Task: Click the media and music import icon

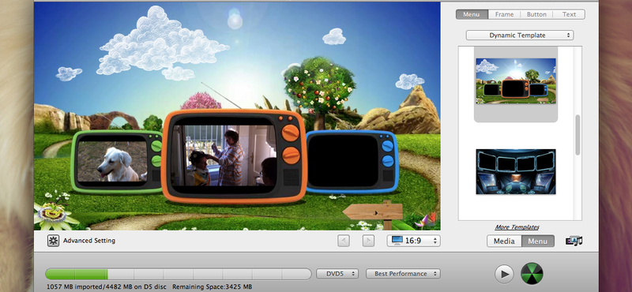Action: [x=574, y=241]
